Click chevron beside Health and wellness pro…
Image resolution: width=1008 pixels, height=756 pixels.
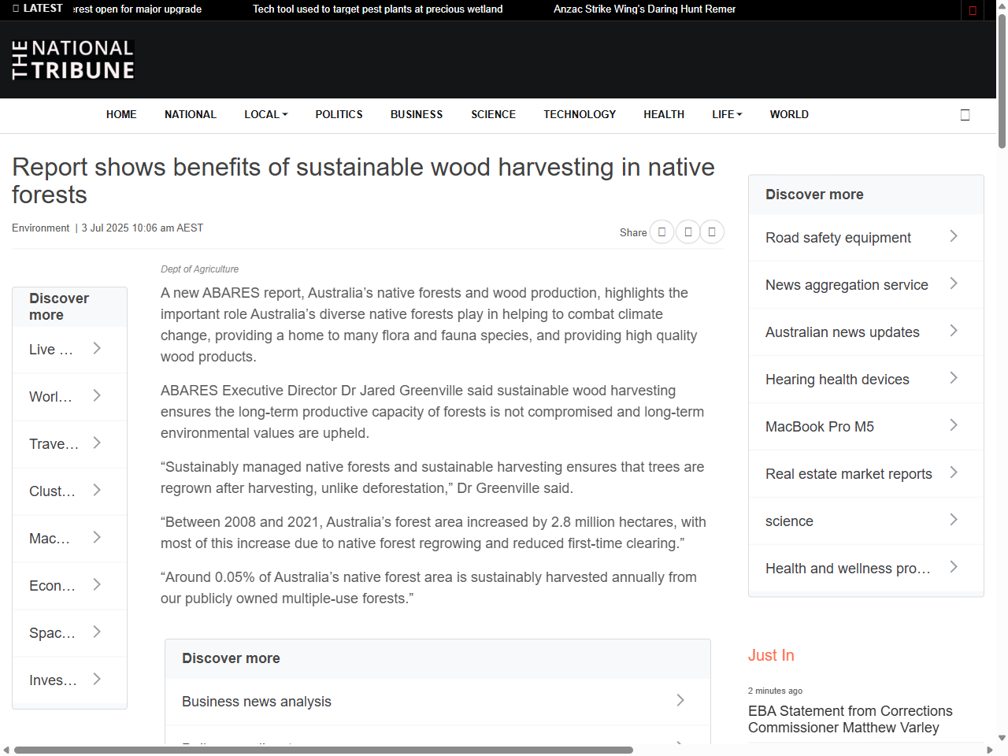(954, 567)
